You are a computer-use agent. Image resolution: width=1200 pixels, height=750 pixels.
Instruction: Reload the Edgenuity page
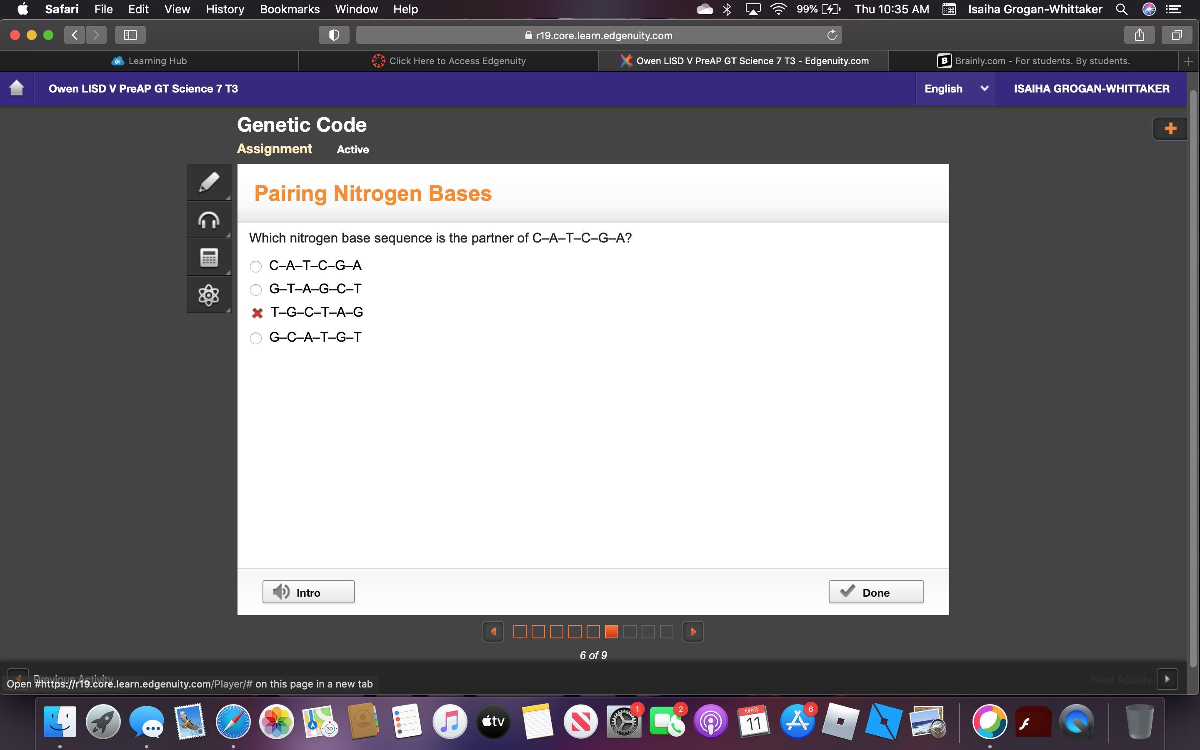click(832, 35)
